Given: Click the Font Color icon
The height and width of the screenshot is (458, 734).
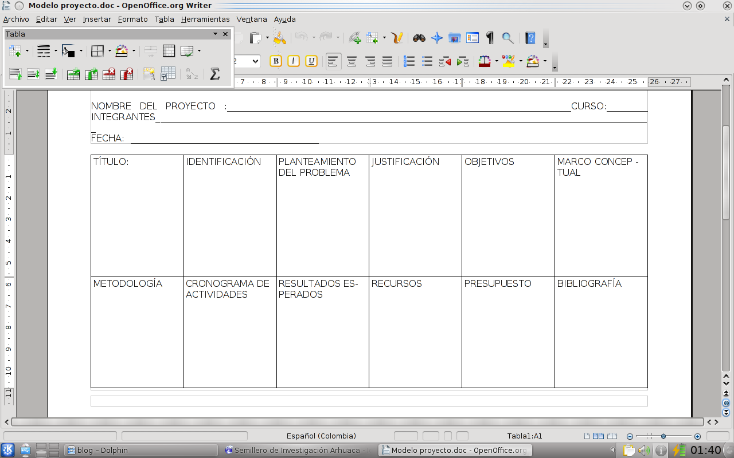Looking at the screenshot, I should point(485,61).
